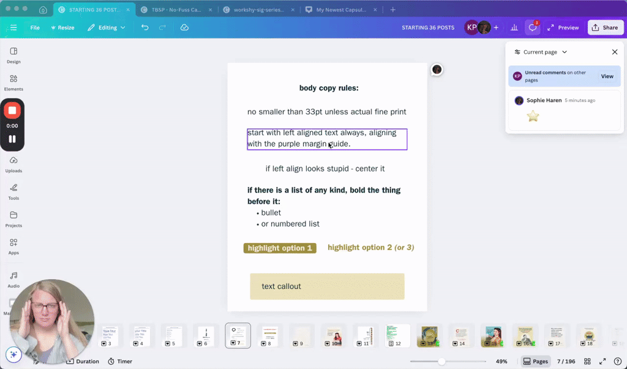Image resolution: width=627 pixels, height=369 pixels.
Task: Open the Tools panel
Action: pos(13,192)
